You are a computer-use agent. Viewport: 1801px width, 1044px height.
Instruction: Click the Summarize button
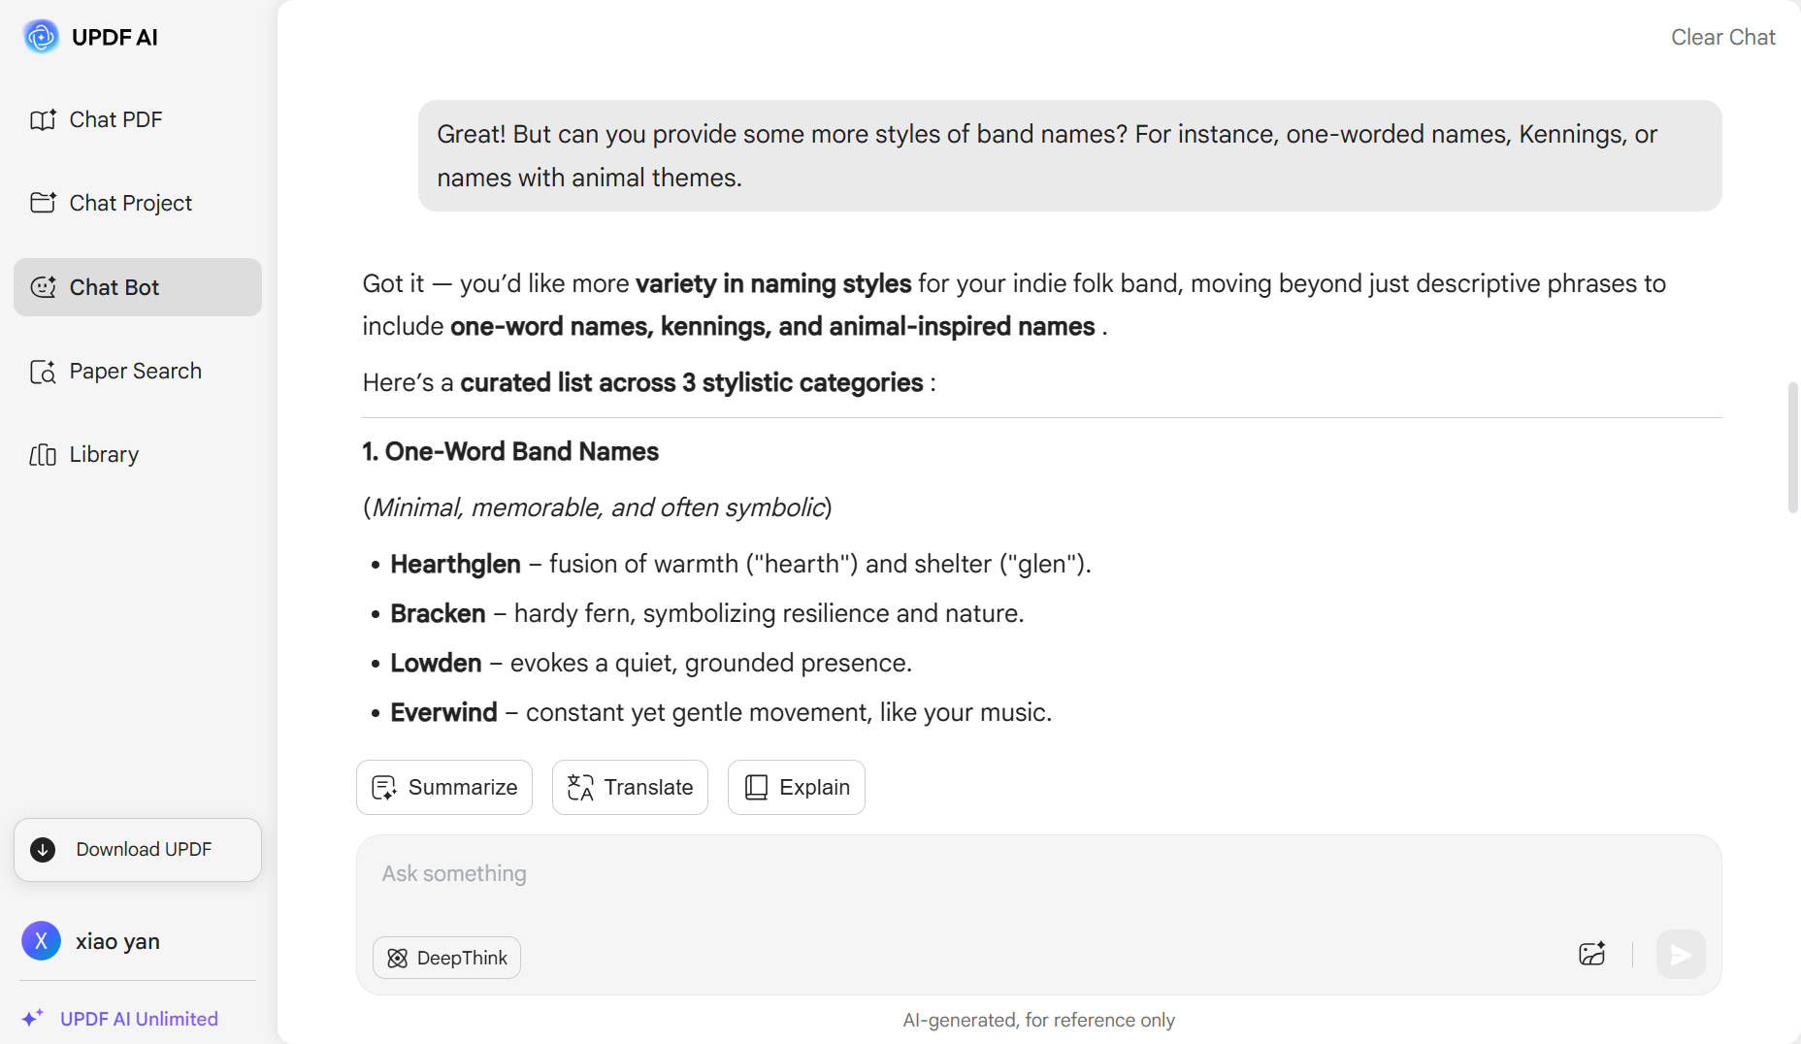(x=444, y=787)
